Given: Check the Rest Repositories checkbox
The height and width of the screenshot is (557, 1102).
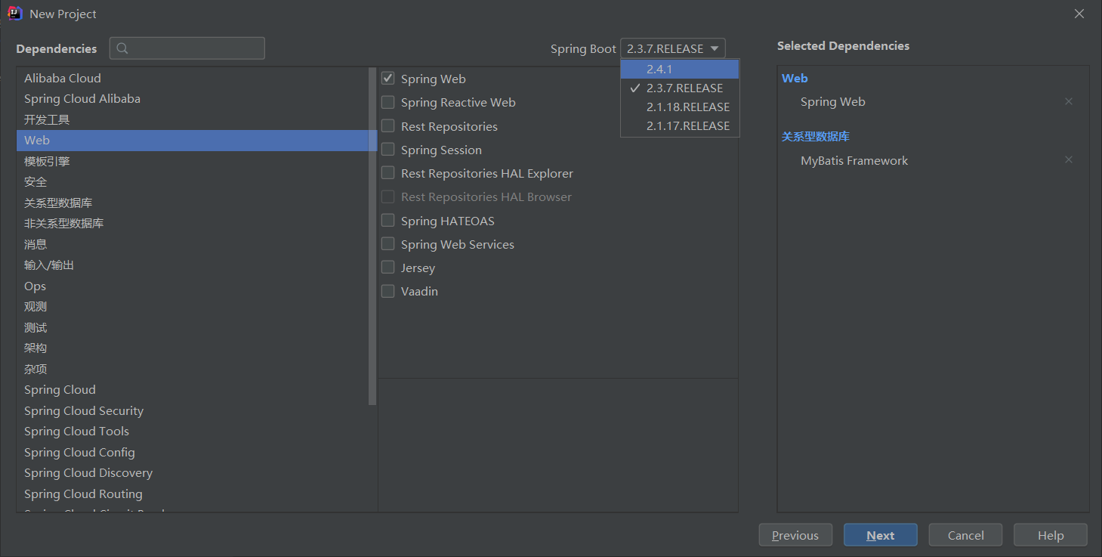Looking at the screenshot, I should 387,125.
